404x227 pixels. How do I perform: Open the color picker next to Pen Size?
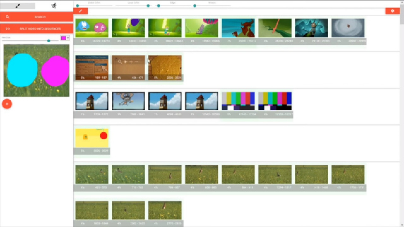63,38
